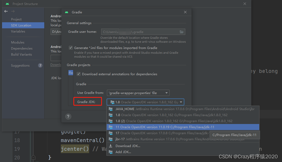Open the Use Gradle from dropdown
Viewport: 282px width, 162px height.
click(138, 93)
